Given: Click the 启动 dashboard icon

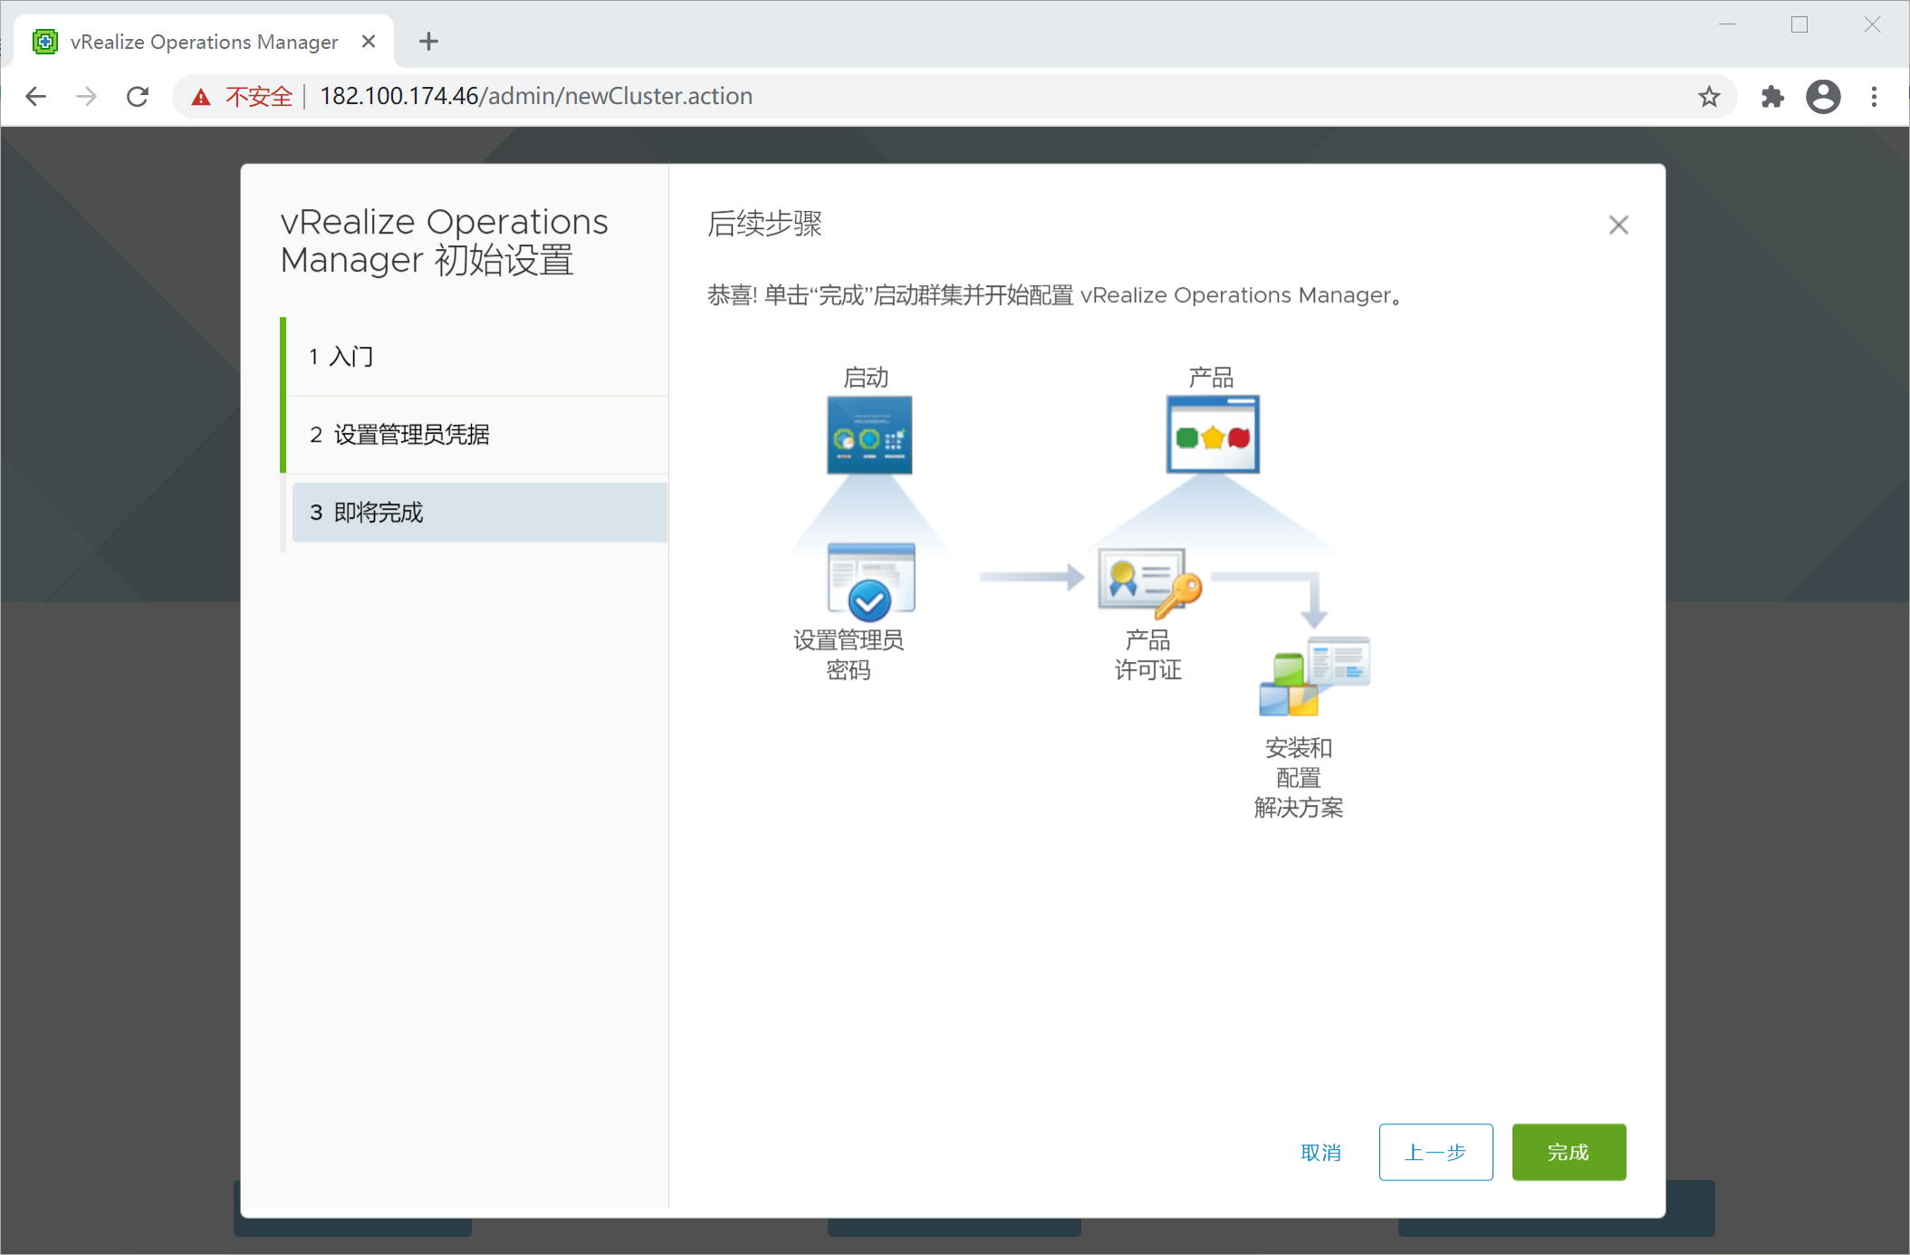Looking at the screenshot, I should tap(869, 435).
